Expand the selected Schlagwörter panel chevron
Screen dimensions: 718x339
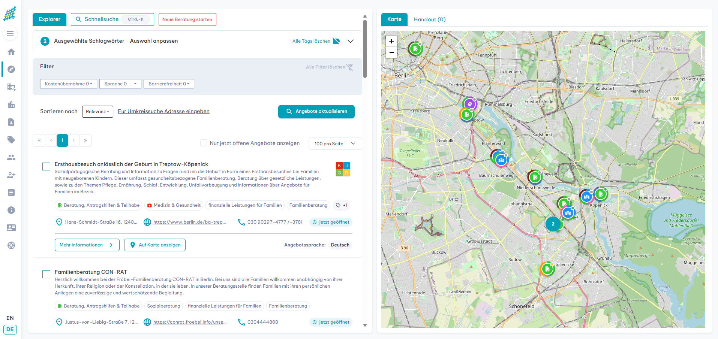[351, 41]
